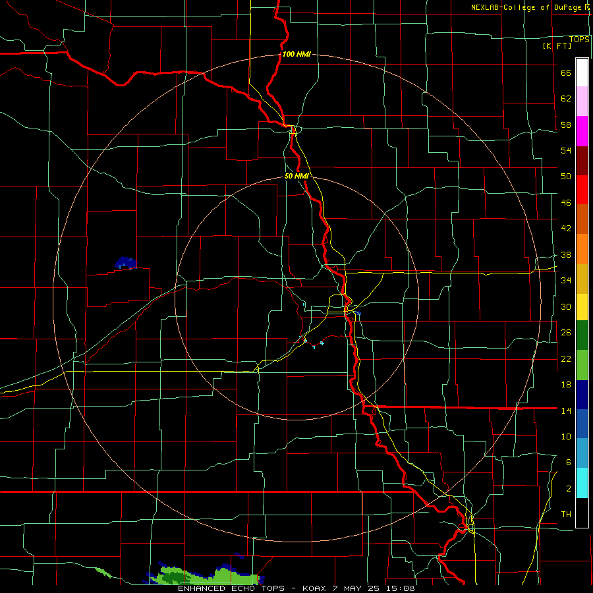Click the navy blue legend swatch
The image size is (593, 593).
click(582, 395)
